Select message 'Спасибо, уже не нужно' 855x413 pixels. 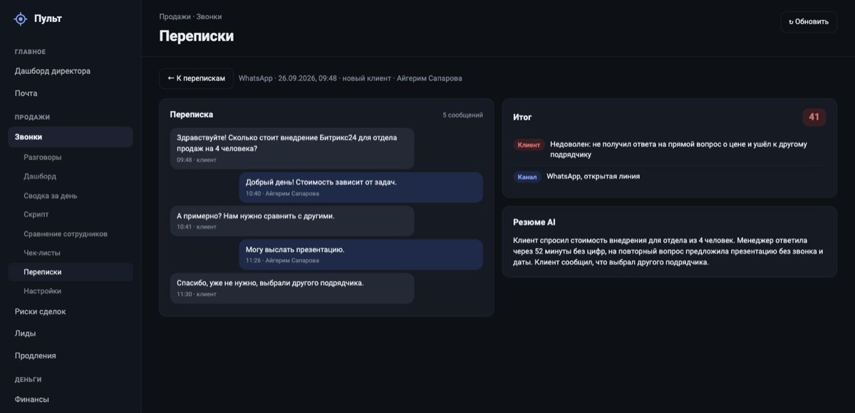(x=292, y=288)
